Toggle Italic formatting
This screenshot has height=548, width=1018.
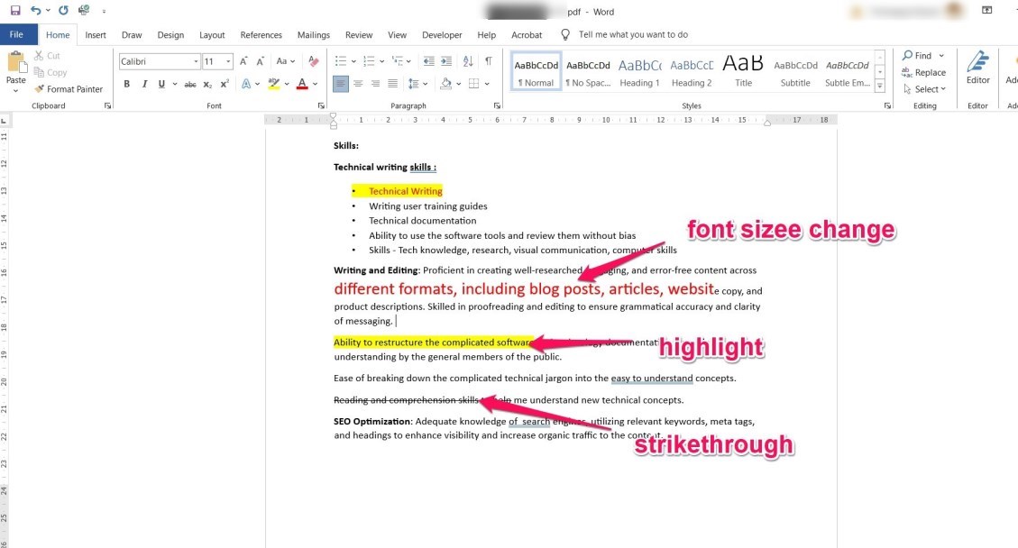pos(144,84)
